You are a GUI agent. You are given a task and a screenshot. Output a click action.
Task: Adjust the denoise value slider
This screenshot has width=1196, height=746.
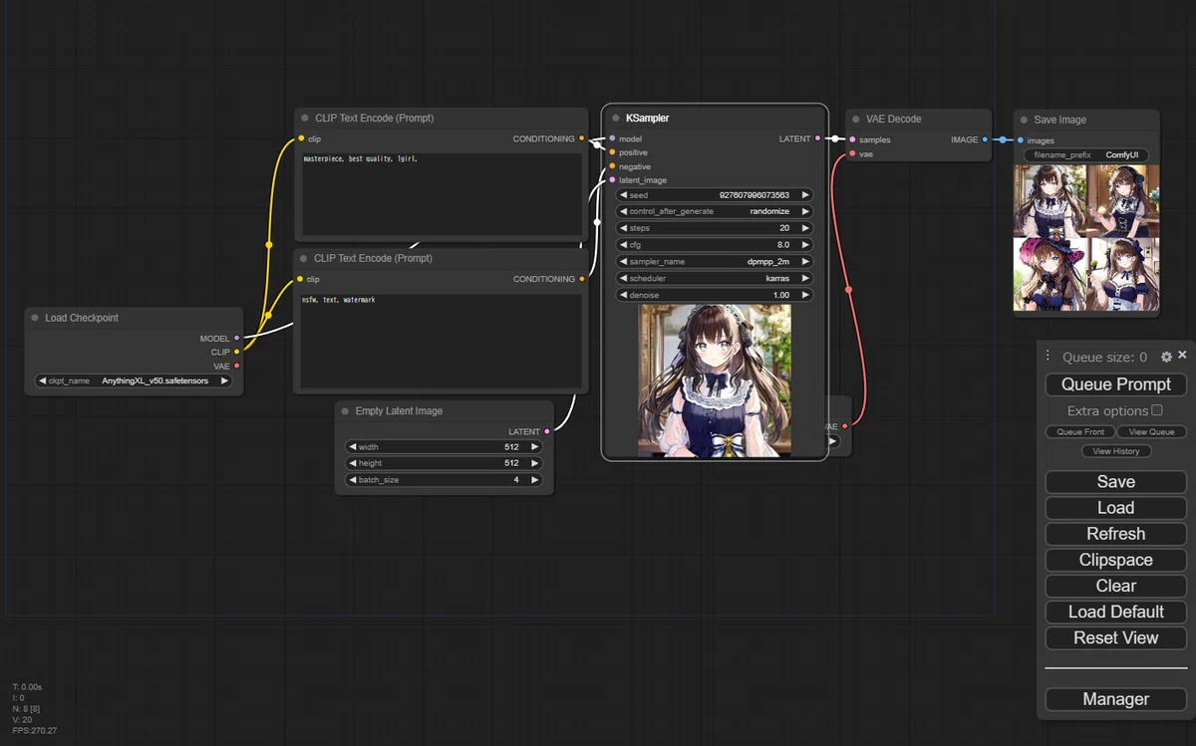715,296
